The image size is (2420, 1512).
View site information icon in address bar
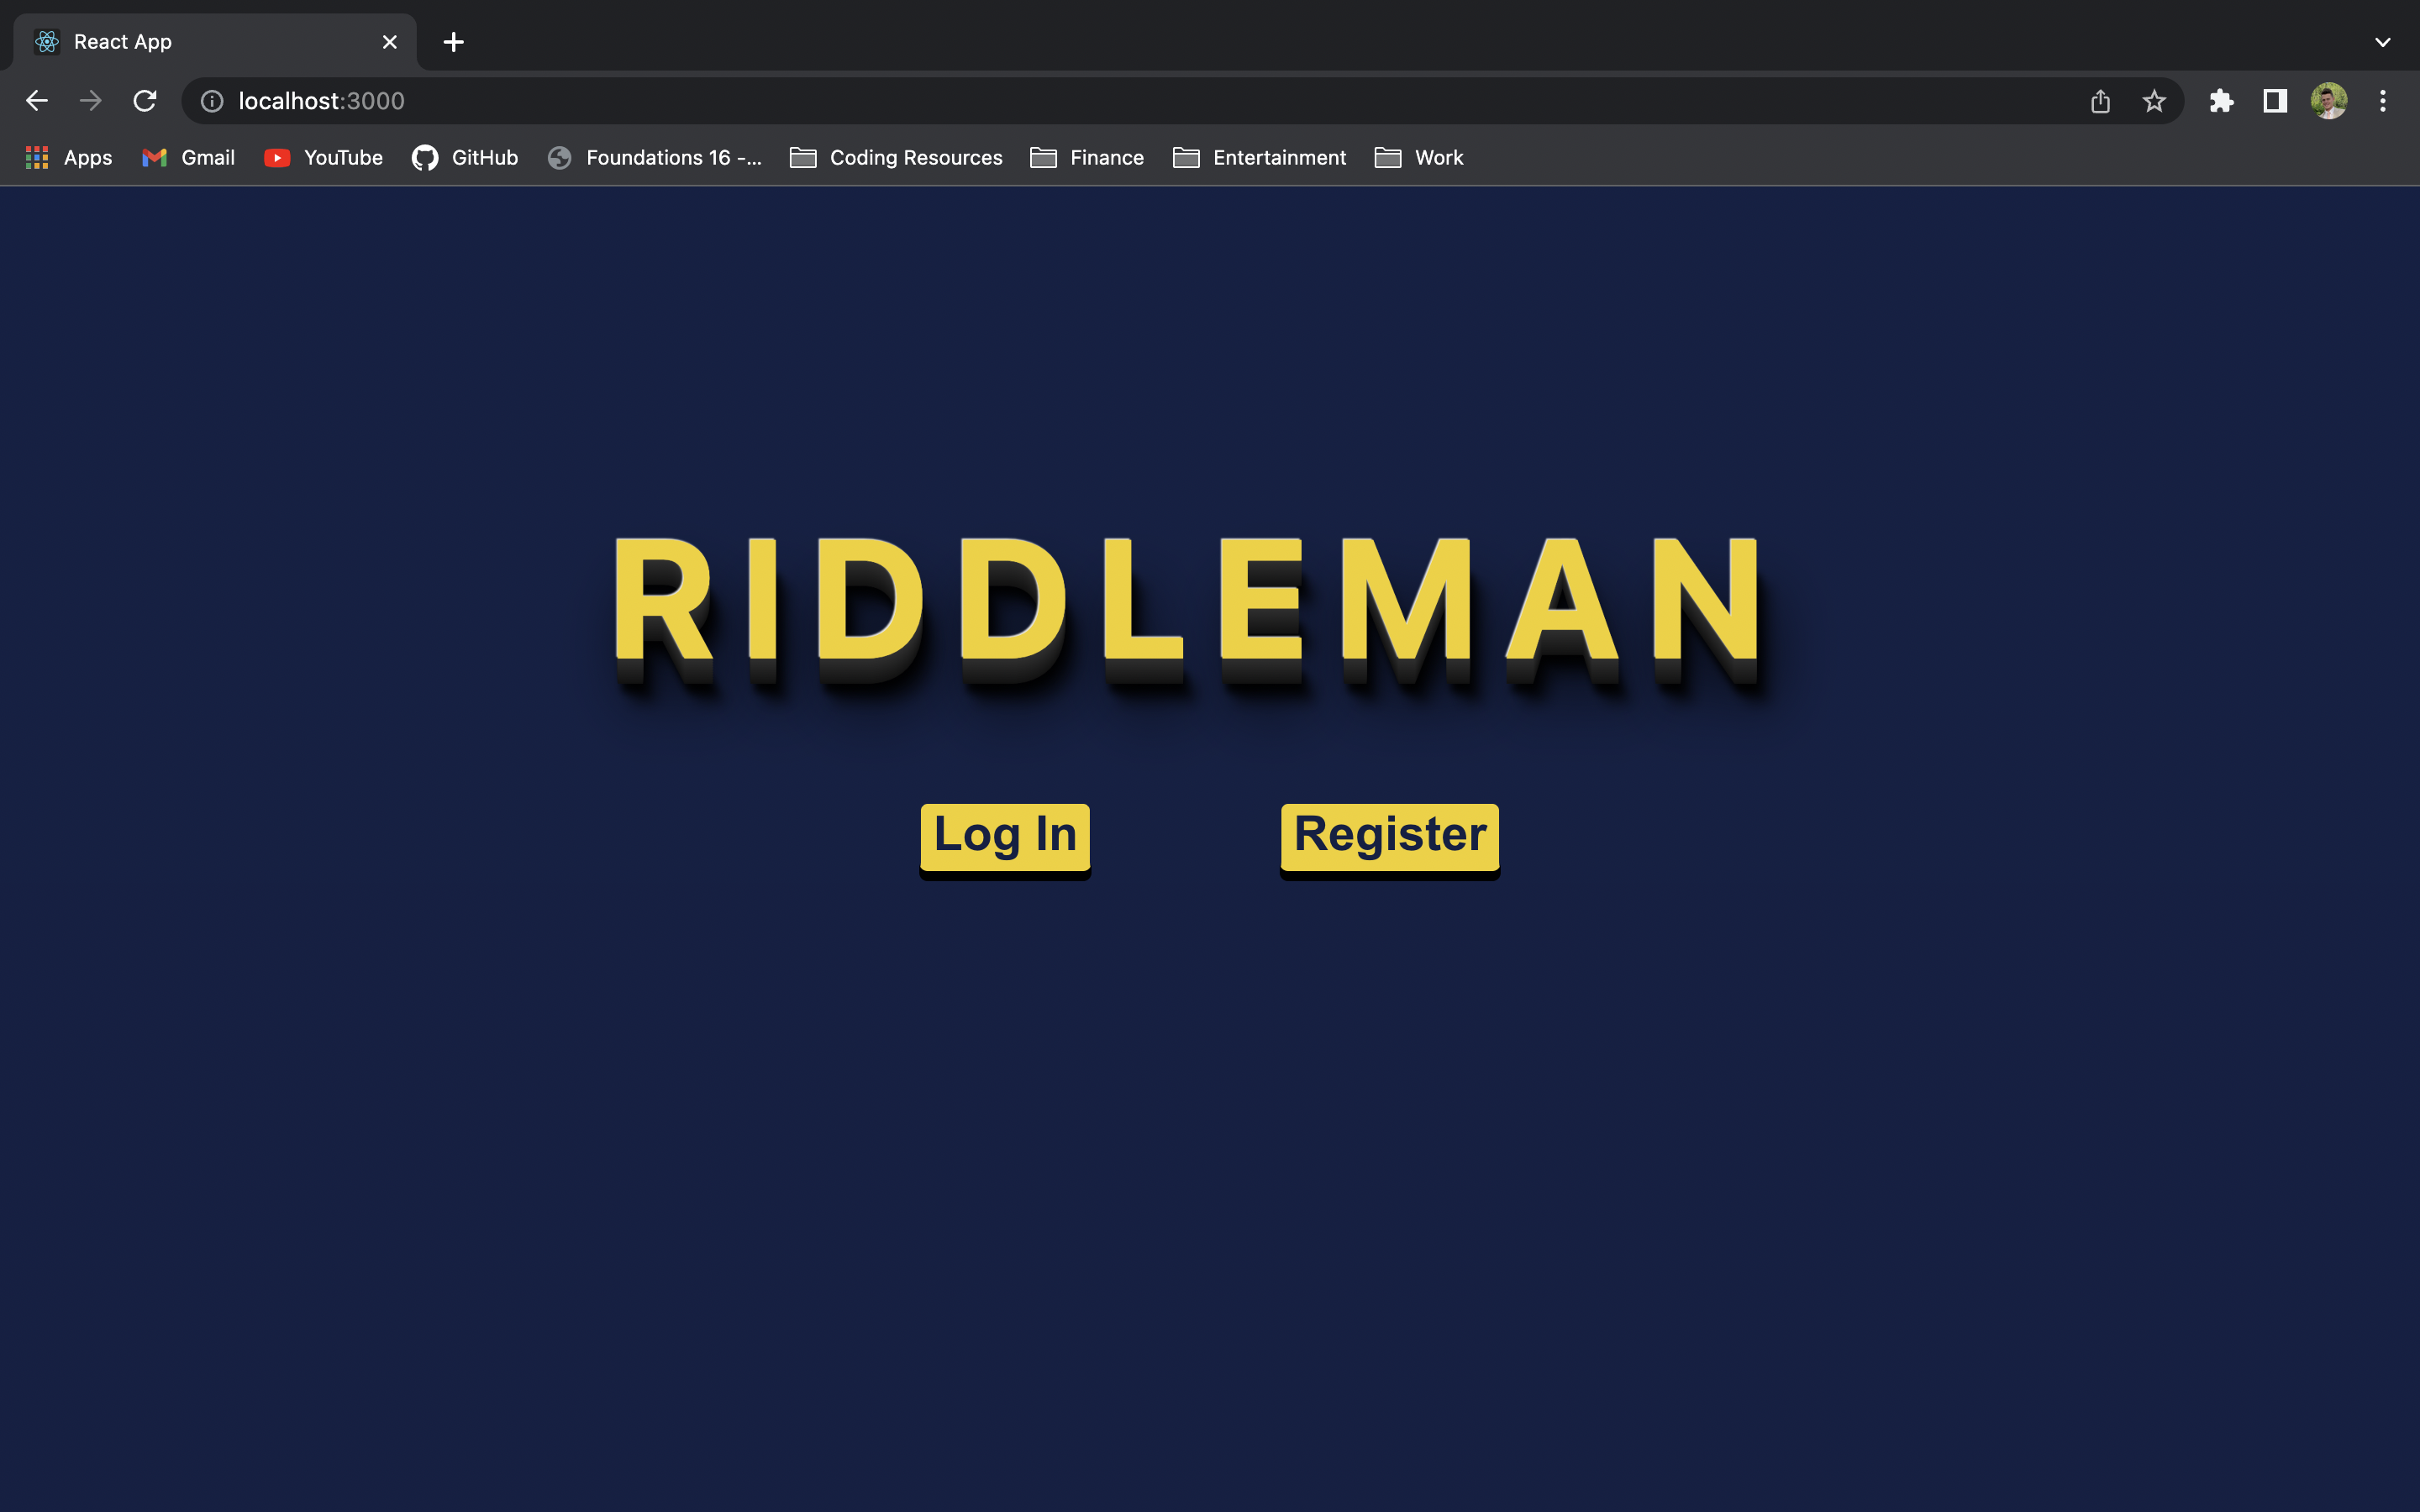(x=212, y=101)
